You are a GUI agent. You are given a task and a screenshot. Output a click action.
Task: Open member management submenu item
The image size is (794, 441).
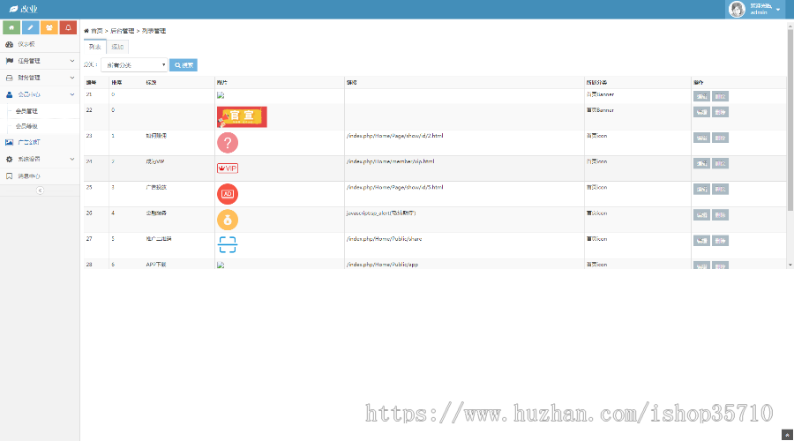point(26,111)
